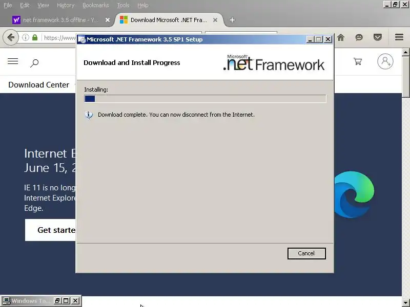
Task: Restore the Windows Ta... taskbar window
Action: click(x=57, y=301)
